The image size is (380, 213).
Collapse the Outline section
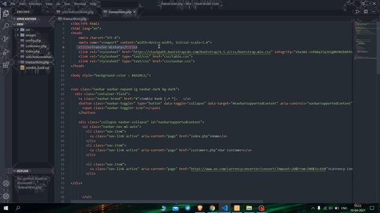[x=23, y=171]
